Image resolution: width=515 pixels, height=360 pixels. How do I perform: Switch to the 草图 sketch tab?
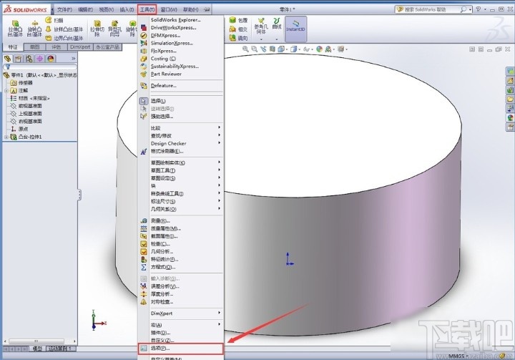point(34,47)
